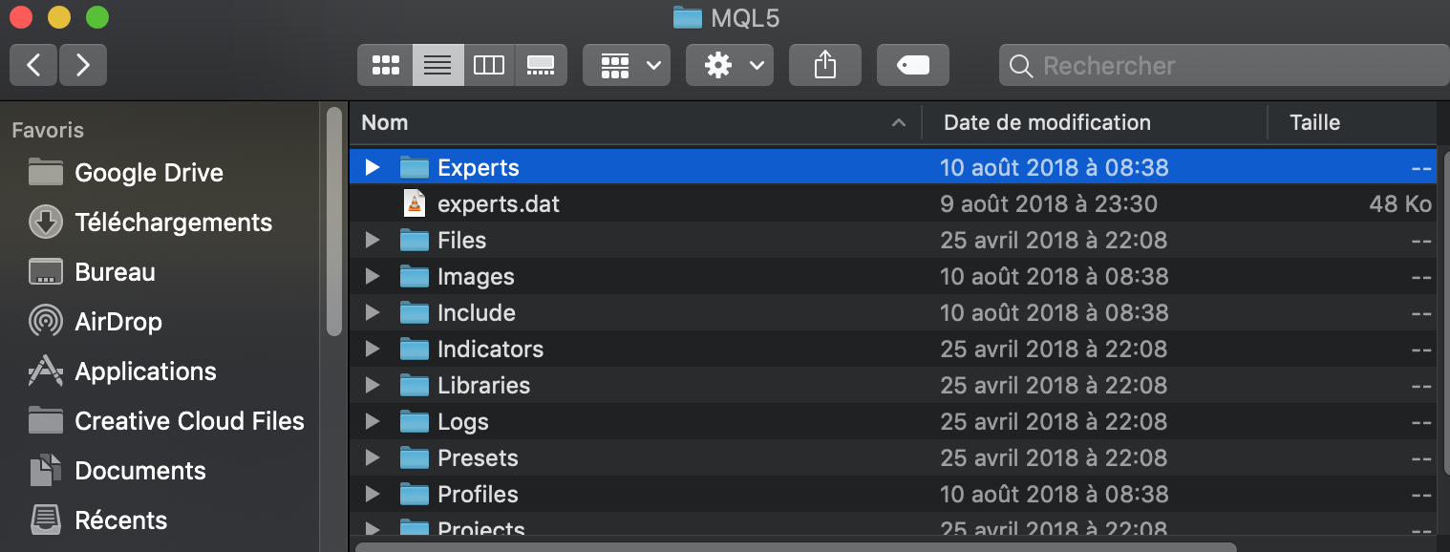Open Creative Cloud Files in sidebar
Image resolution: width=1450 pixels, height=552 pixels.
[x=166, y=421]
